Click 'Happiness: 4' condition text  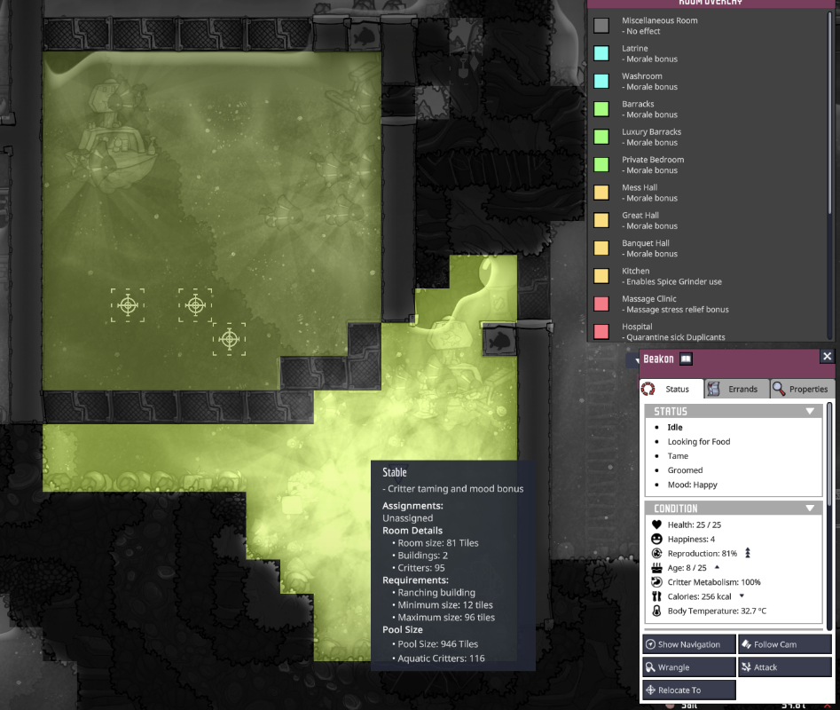tap(691, 539)
